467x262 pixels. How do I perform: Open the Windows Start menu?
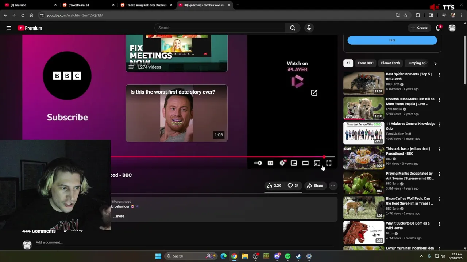pos(158,256)
